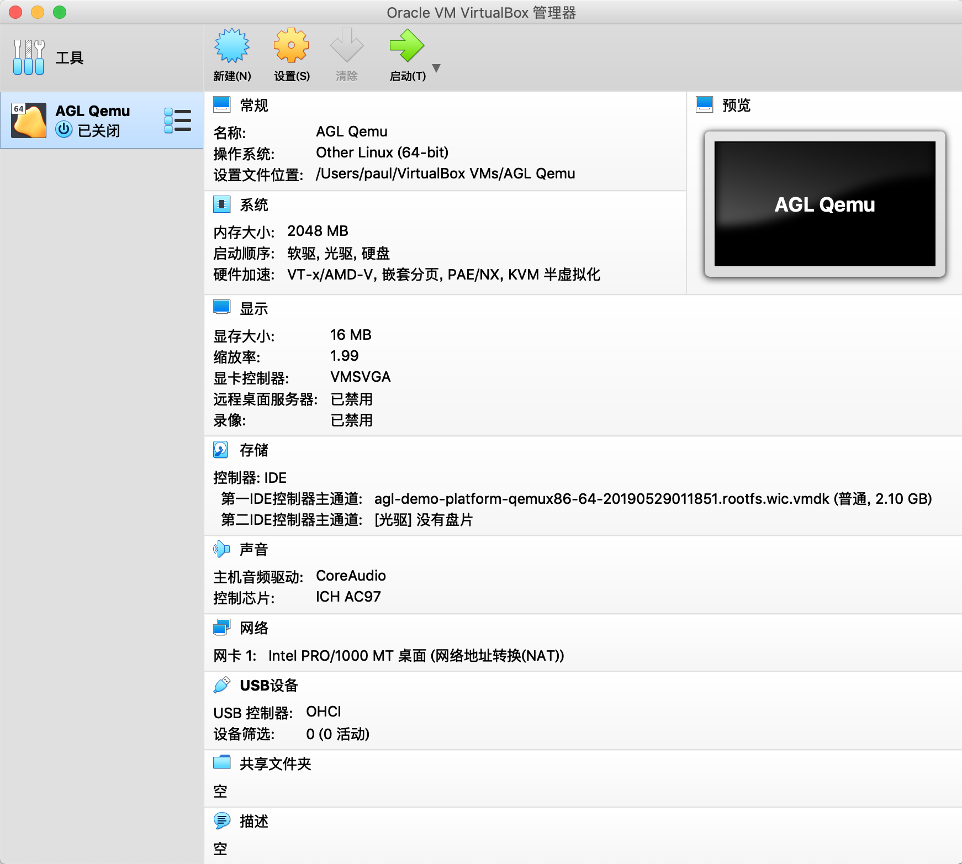The width and height of the screenshot is (962, 864).
Task: Click the 'Other Linux (64-bit)' value
Action: [382, 152]
